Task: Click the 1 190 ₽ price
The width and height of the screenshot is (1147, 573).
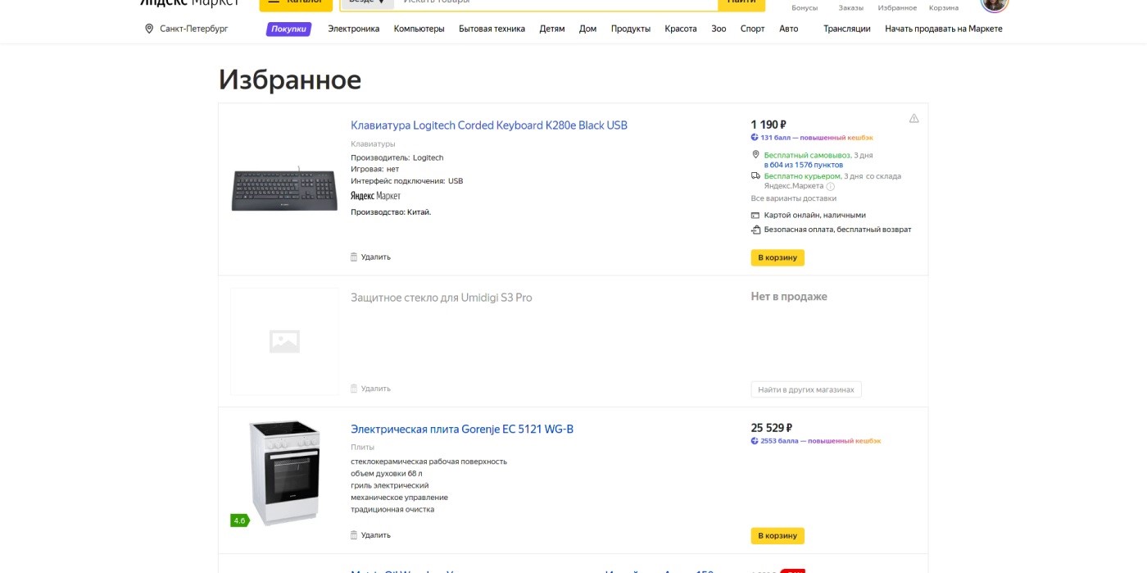Action: pos(768,125)
